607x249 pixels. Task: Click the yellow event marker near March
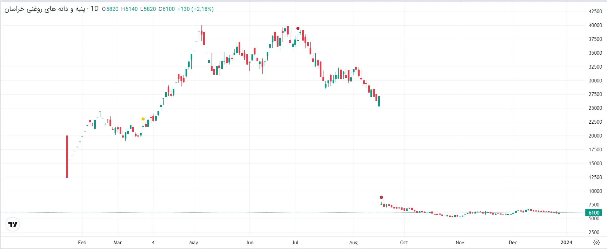[143, 119]
